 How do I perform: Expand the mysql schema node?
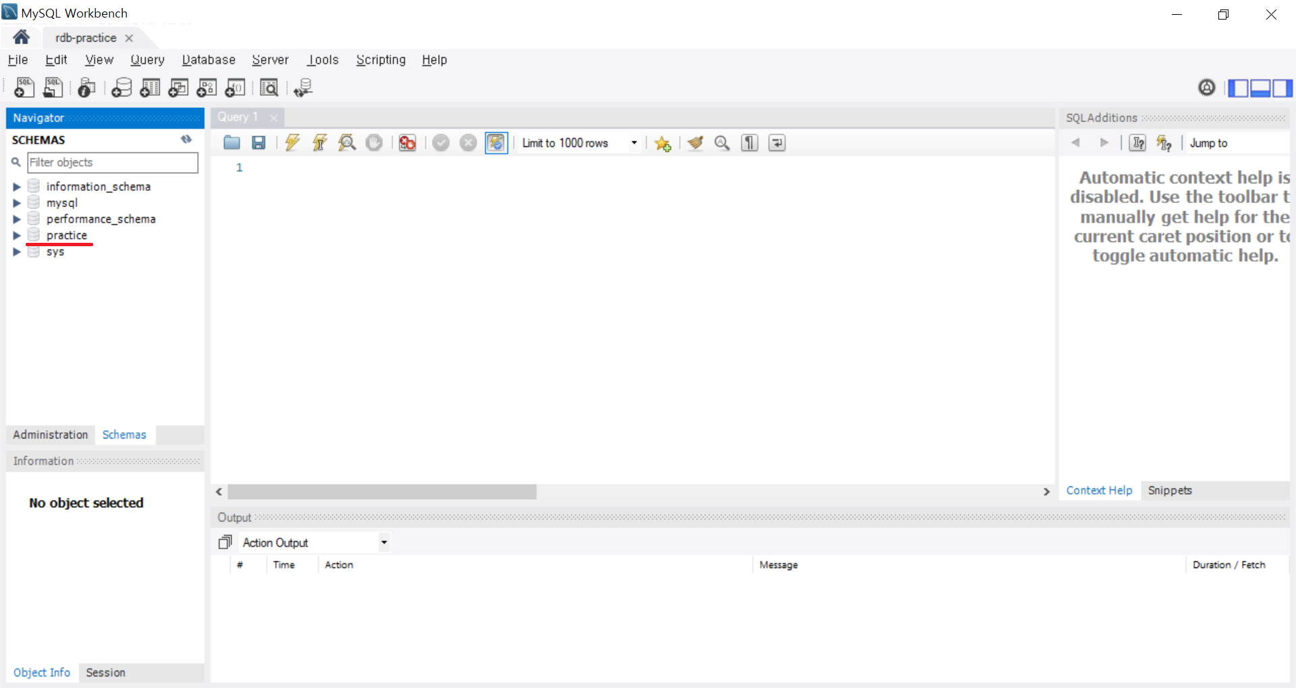pyautogui.click(x=17, y=203)
